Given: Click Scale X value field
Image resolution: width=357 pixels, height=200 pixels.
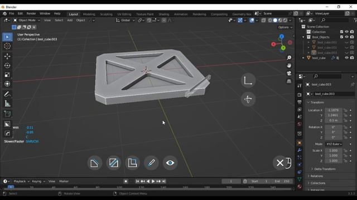Looking at the screenshot, I should (334, 151).
